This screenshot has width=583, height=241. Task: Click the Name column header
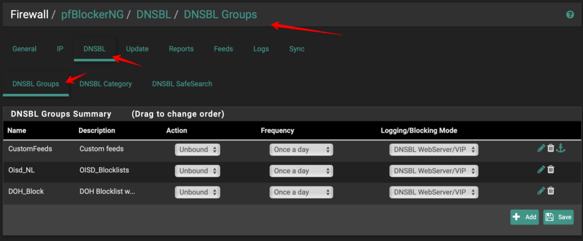point(17,131)
